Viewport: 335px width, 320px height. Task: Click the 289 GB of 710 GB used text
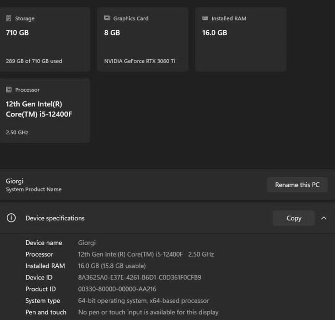[x=34, y=61]
